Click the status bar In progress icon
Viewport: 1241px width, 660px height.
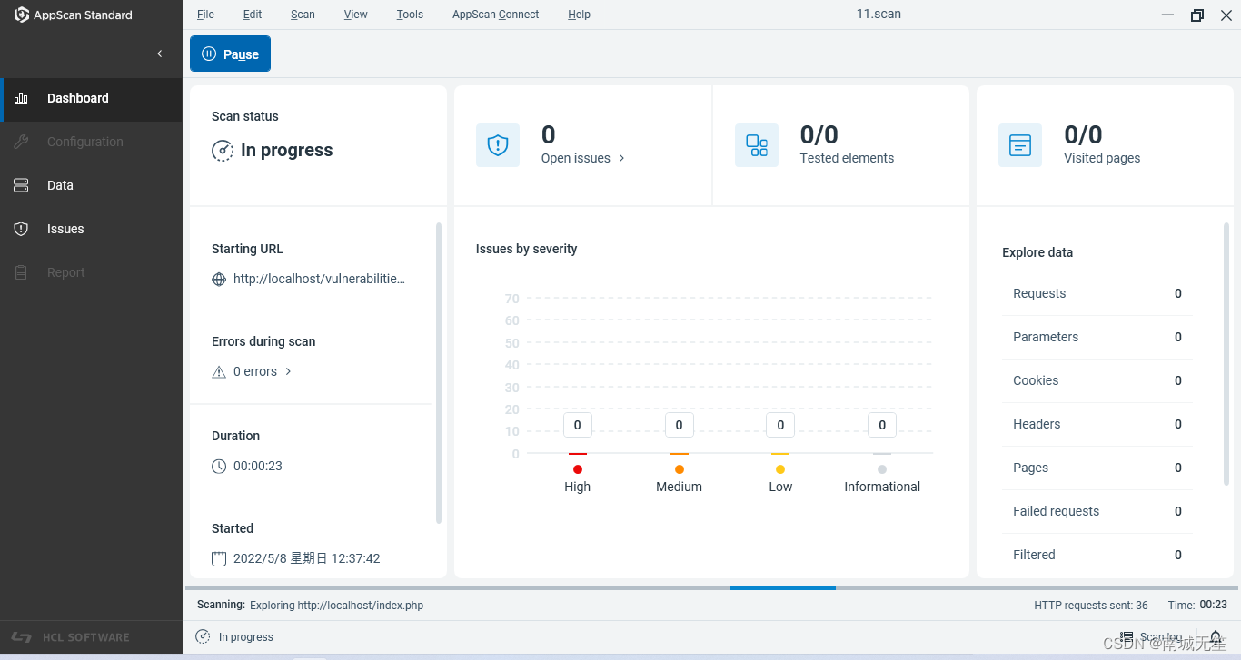coord(204,637)
